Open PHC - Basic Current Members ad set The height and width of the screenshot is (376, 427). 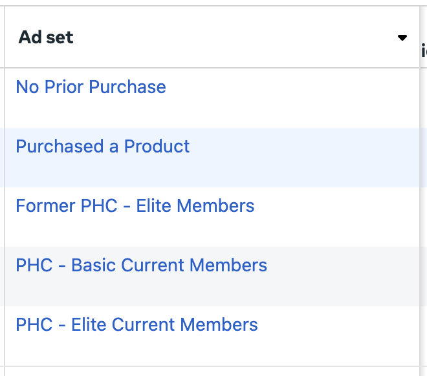point(141,265)
